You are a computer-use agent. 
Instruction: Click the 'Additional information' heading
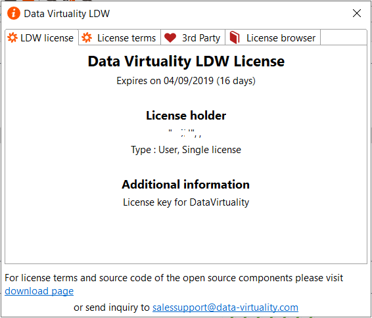186,184
